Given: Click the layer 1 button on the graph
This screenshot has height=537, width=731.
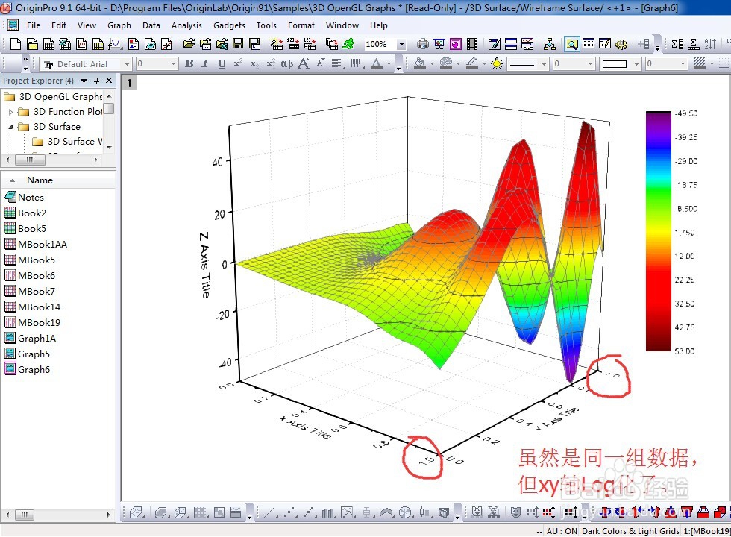Looking at the screenshot, I should coord(129,83).
